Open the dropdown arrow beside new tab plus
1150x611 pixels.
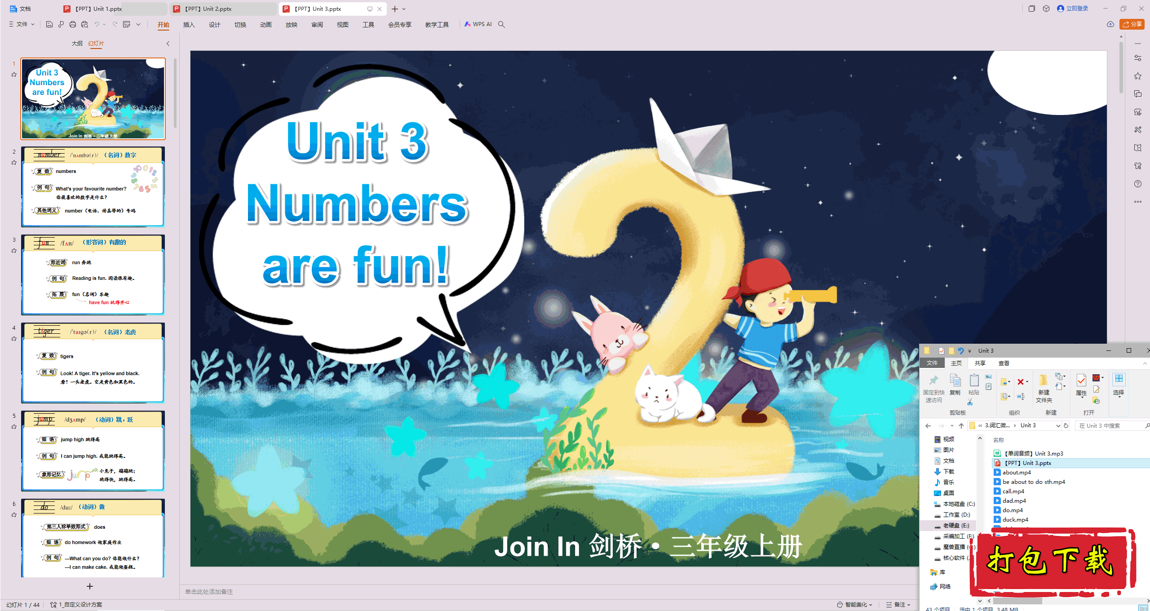404,9
